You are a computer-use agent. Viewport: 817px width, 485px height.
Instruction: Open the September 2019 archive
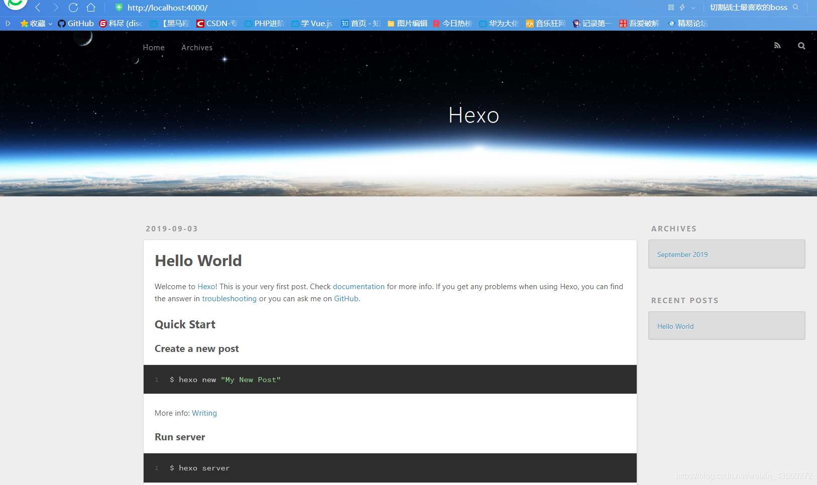coord(682,255)
